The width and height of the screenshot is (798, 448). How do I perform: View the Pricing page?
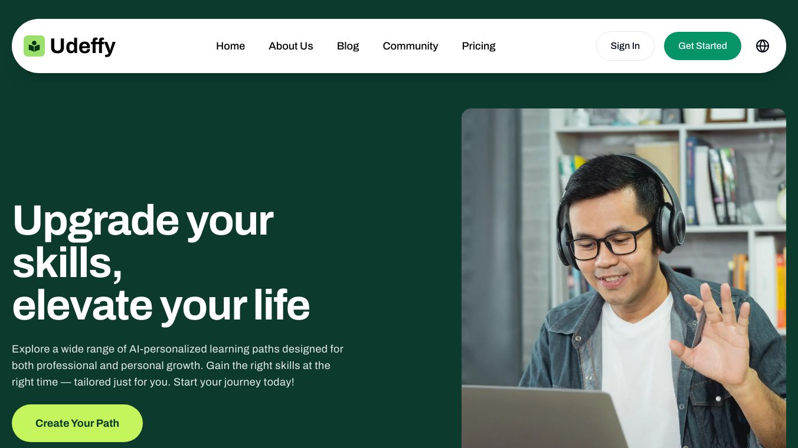(x=479, y=46)
